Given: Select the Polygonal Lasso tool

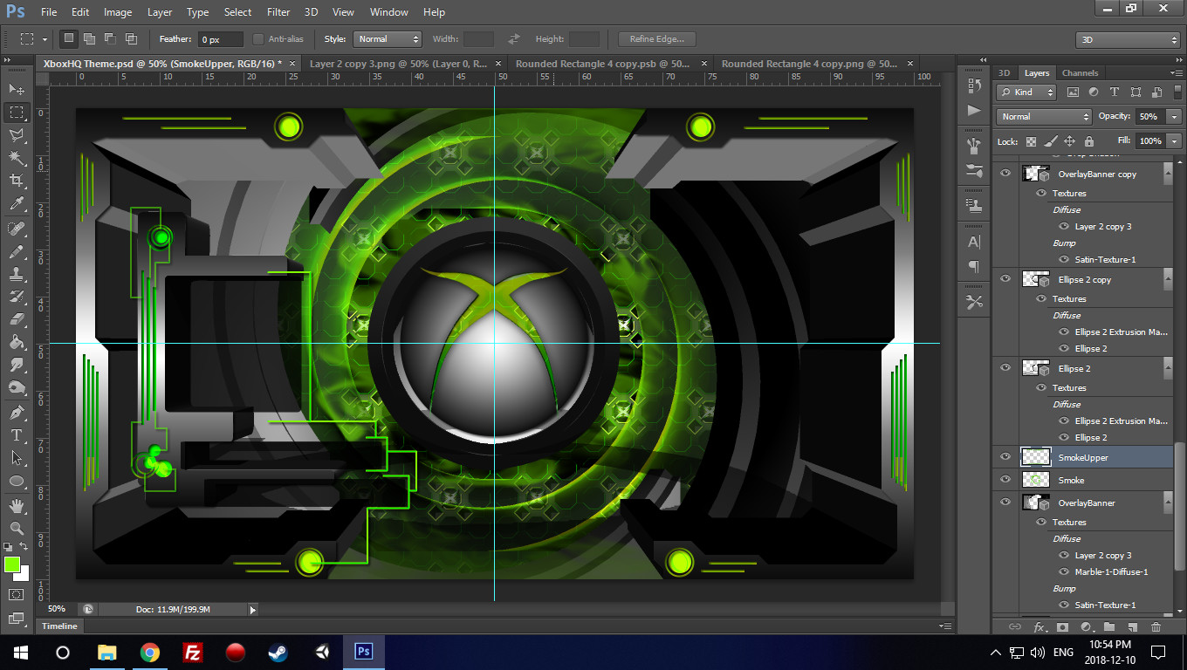Looking at the screenshot, I should point(17,135).
